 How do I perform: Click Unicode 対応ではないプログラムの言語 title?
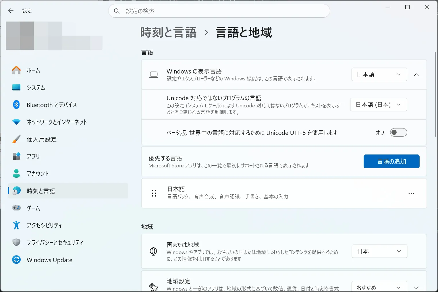point(214,98)
